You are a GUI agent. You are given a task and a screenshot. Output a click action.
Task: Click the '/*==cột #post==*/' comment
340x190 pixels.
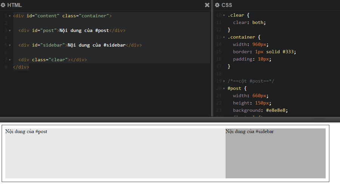pos(251,81)
